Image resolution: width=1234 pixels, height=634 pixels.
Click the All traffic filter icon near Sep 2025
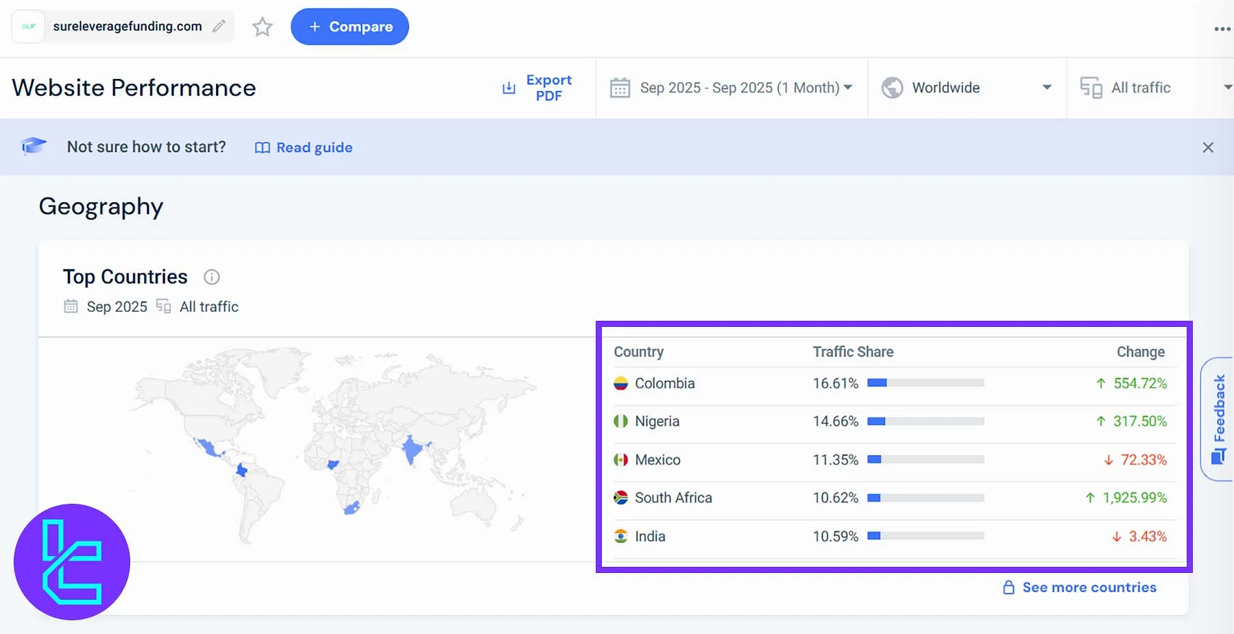click(x=163, y=306)
